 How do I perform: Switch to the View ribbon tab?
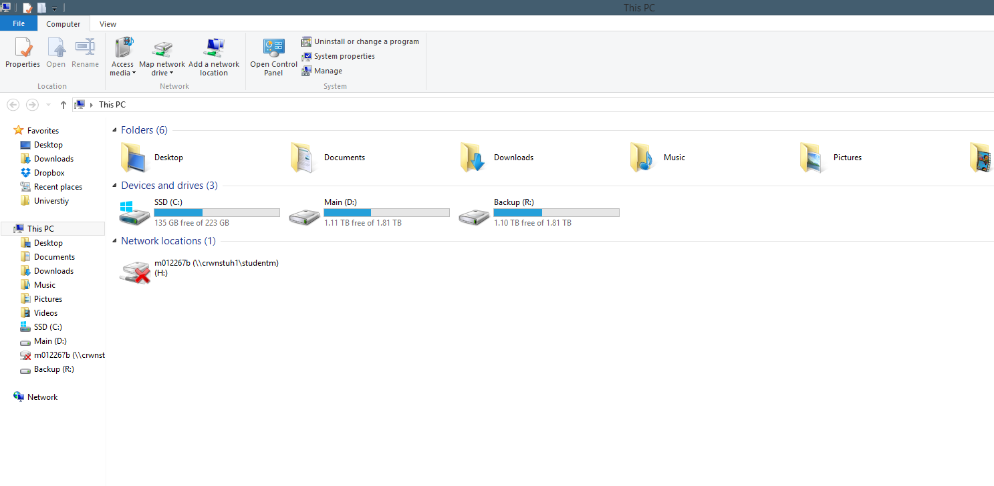point(108,24)
